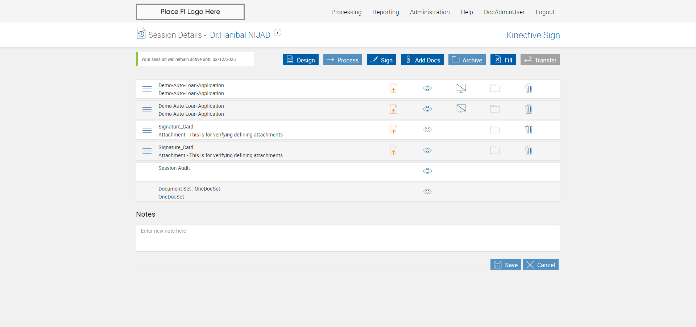Click the monitor icon on second Demo-Auto-Loan-Application row
Viewport: 696px width, 327px height.
click(461, 109)
